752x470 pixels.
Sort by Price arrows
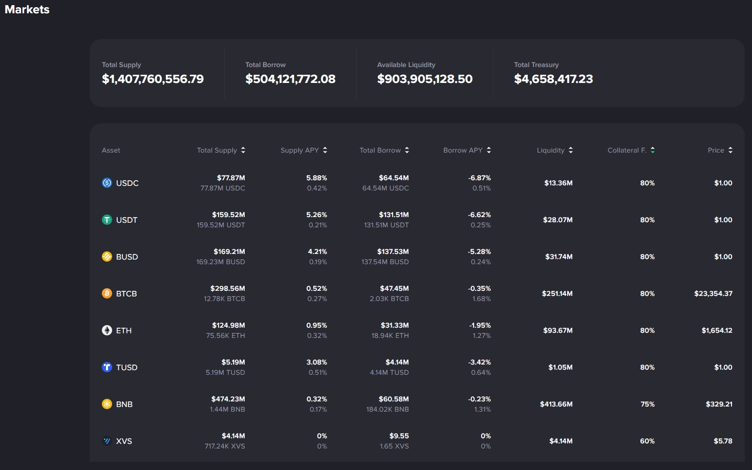[730, 150]
